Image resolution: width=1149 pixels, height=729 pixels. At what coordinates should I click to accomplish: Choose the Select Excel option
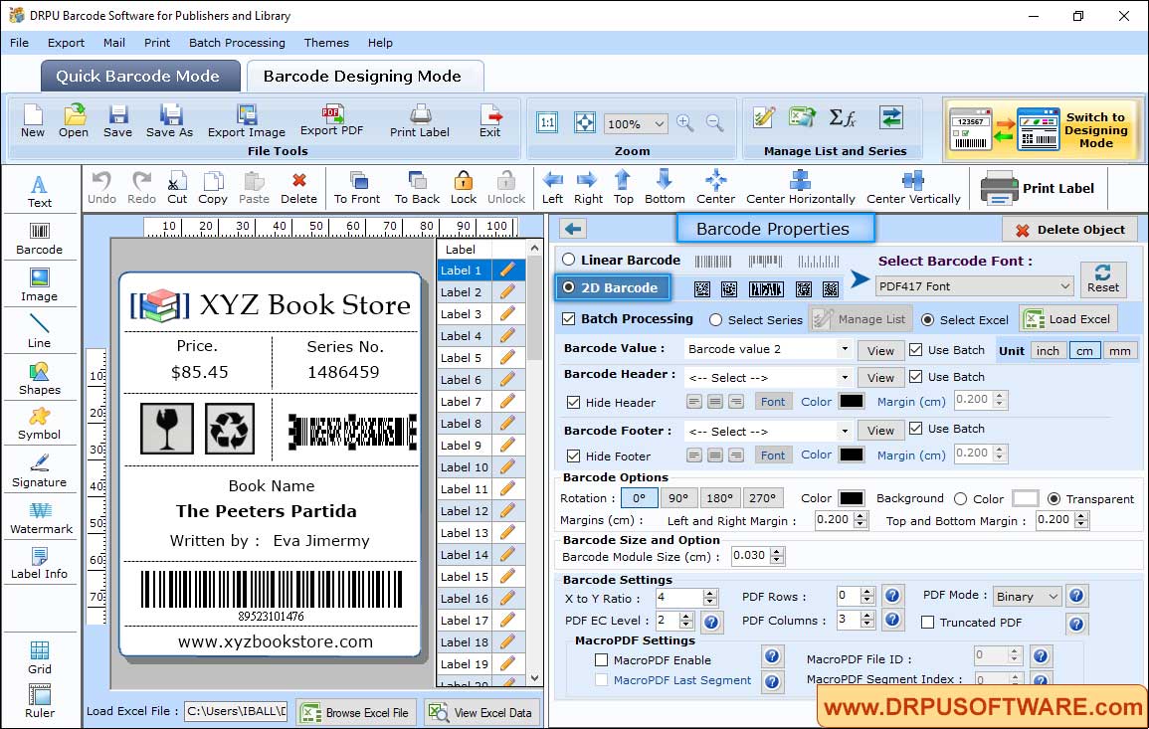(928, 320)
